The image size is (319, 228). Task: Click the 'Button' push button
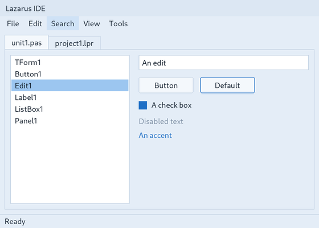(166, 85)
